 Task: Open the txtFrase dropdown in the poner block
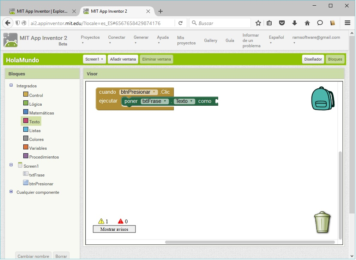165,101
